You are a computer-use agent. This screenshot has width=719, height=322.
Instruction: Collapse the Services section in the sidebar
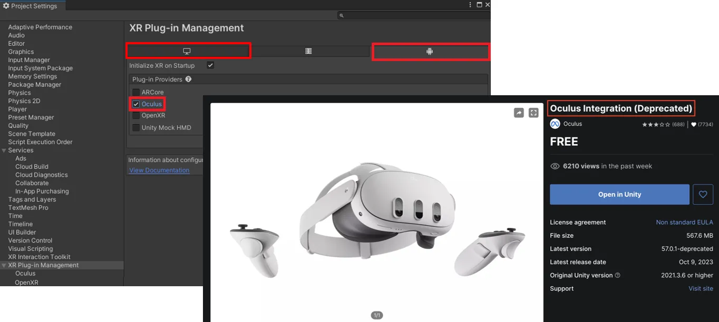[4, 150]
